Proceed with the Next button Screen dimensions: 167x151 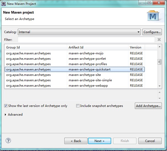[100, 141]
